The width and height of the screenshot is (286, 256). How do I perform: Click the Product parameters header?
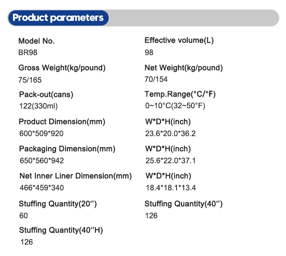click(x=58, y=18)
